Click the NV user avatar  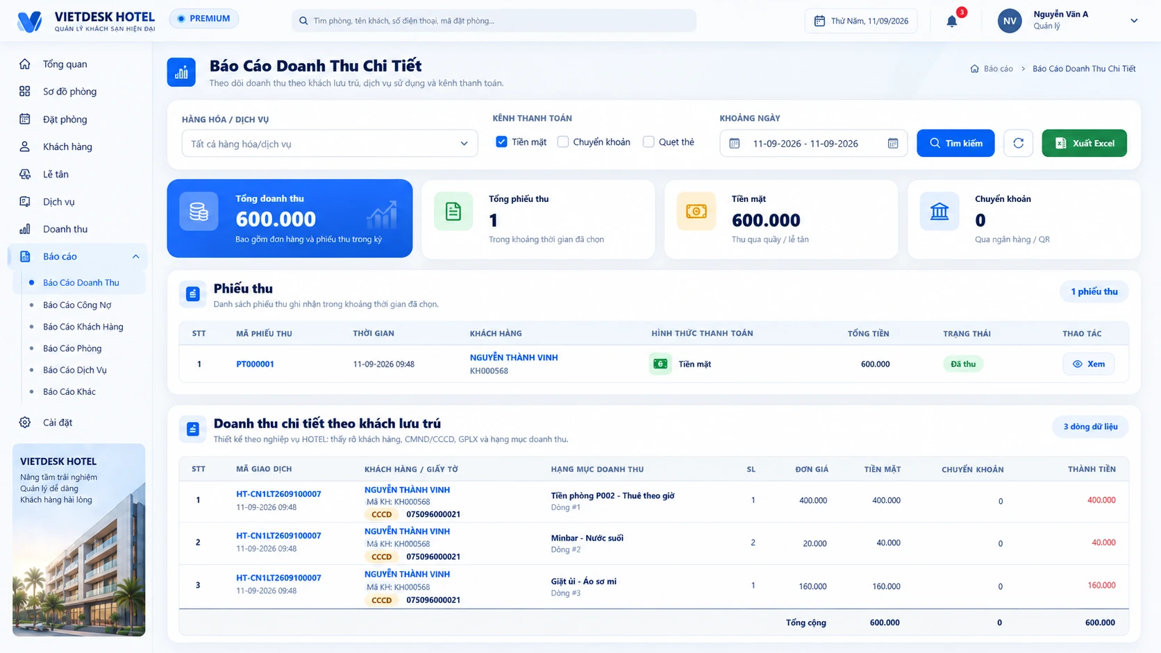coord(1010,21)
